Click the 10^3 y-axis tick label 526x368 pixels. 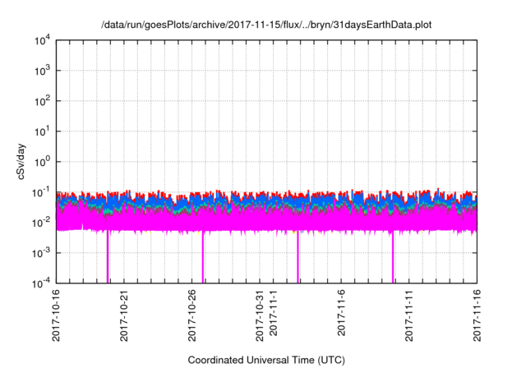43,71
